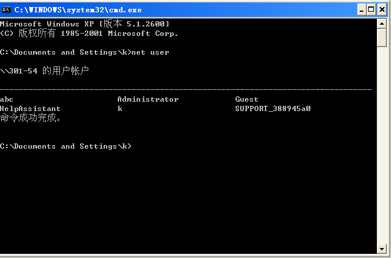Click the Guest account name

247,99
